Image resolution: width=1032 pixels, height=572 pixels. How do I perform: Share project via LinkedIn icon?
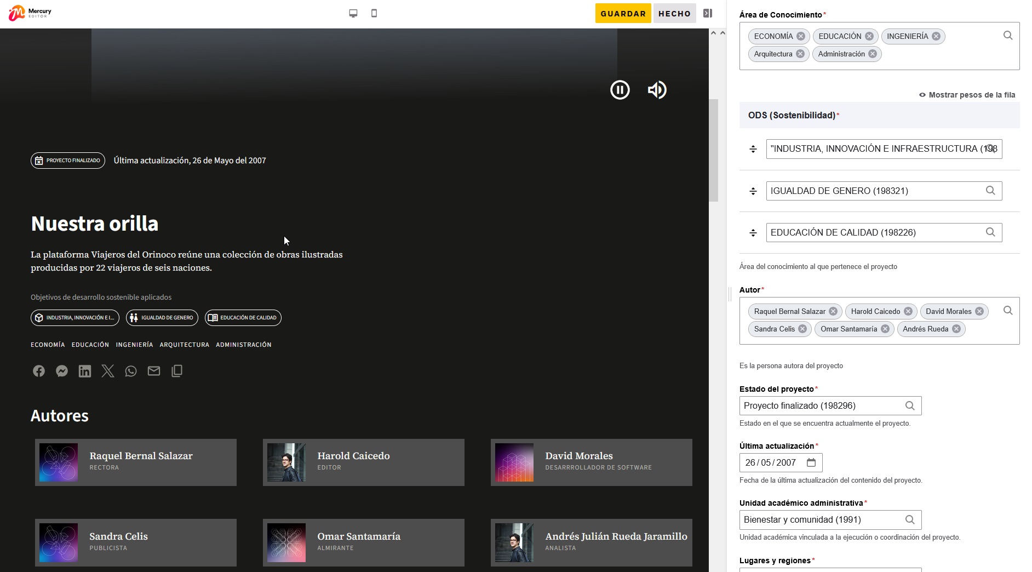(x=85, y=371)
